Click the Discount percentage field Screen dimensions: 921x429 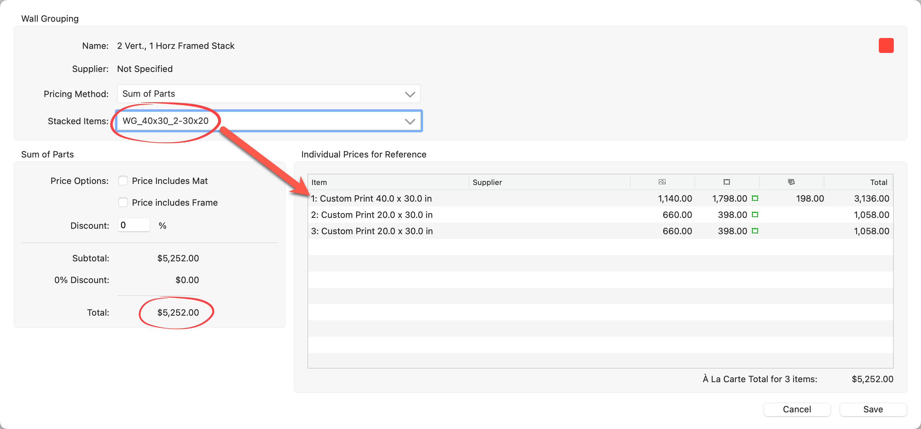[x=134, y=225]
